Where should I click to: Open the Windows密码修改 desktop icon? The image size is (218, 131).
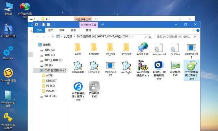(8, 121)
